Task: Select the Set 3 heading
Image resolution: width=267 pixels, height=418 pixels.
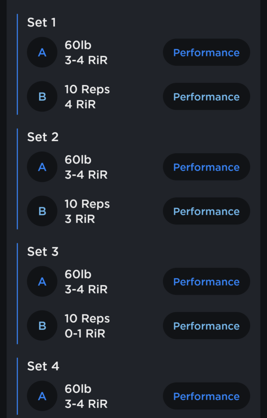Action: (x=43, y=252)
